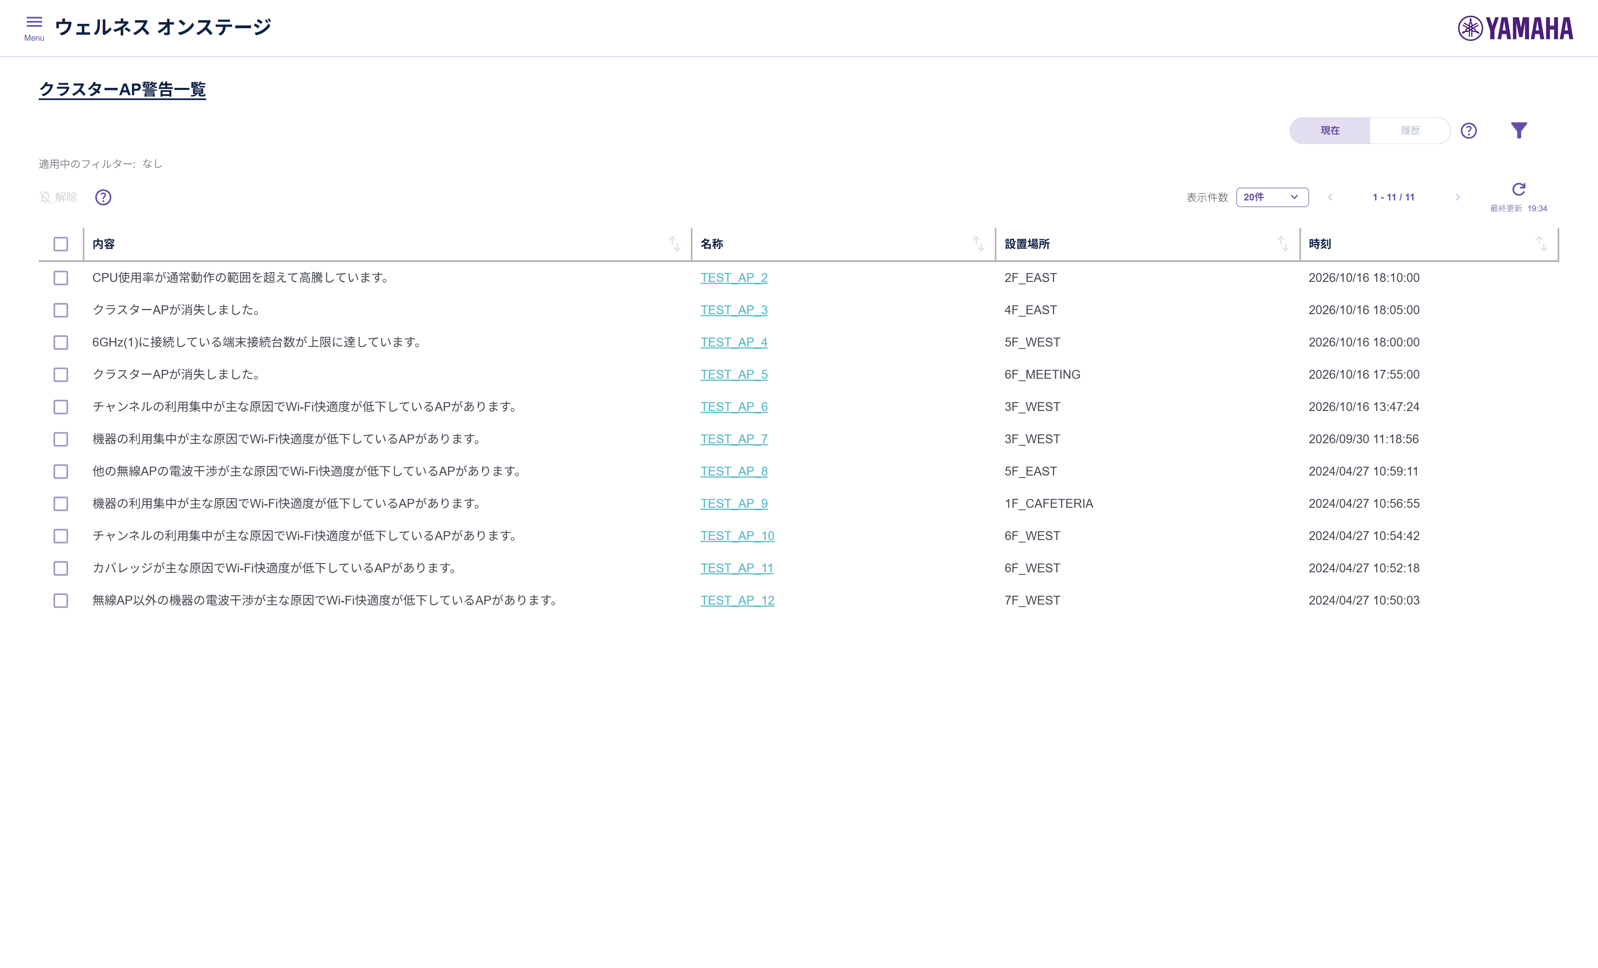Click the 2026/09/30 11:18:56 time cell
This screenshot has width=1598, height=968.
click(1363, 439)
